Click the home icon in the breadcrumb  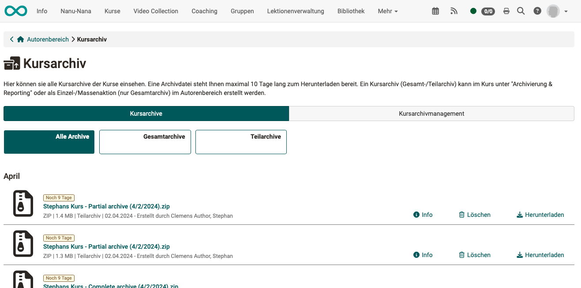20,39
